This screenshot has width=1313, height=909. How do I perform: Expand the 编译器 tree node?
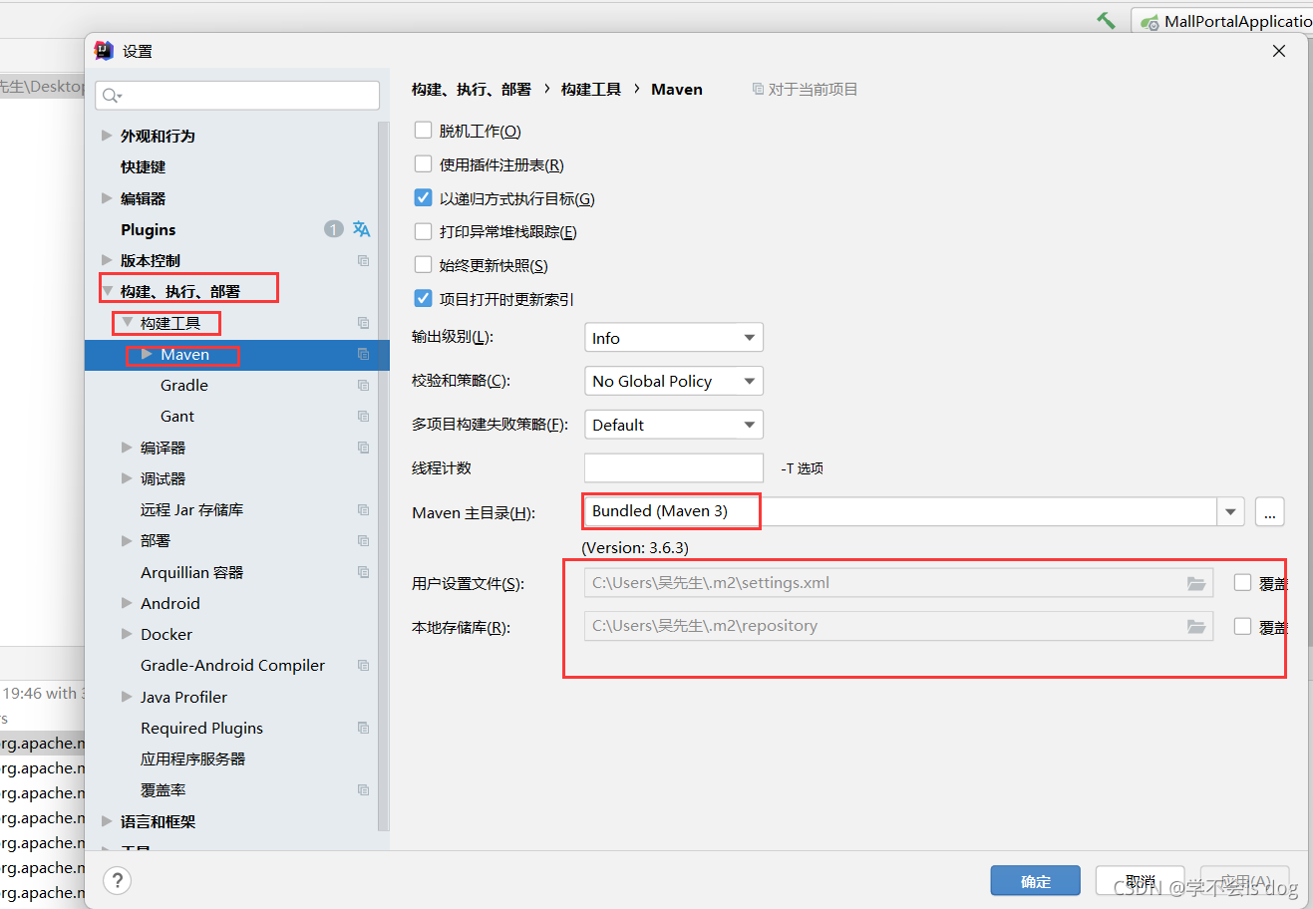click(x=126, y=447)
